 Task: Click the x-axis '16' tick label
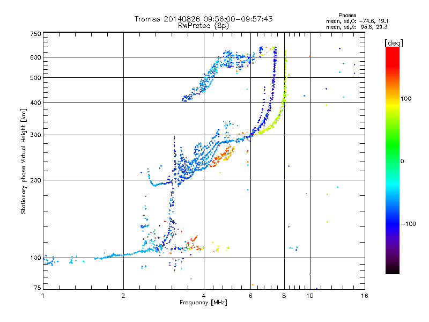pos(365,296)
